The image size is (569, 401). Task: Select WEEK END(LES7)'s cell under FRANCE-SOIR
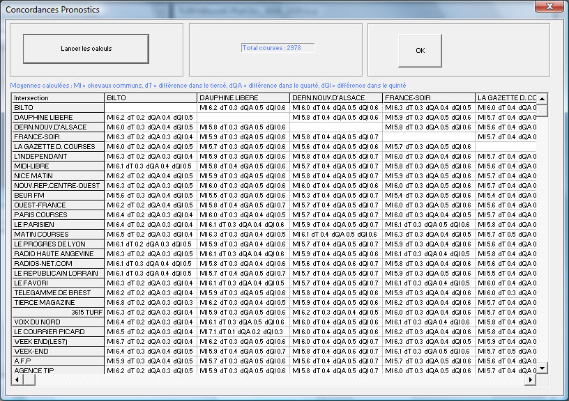(x=429, y=342)
